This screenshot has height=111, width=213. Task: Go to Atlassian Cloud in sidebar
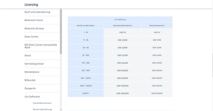(33, 20)
